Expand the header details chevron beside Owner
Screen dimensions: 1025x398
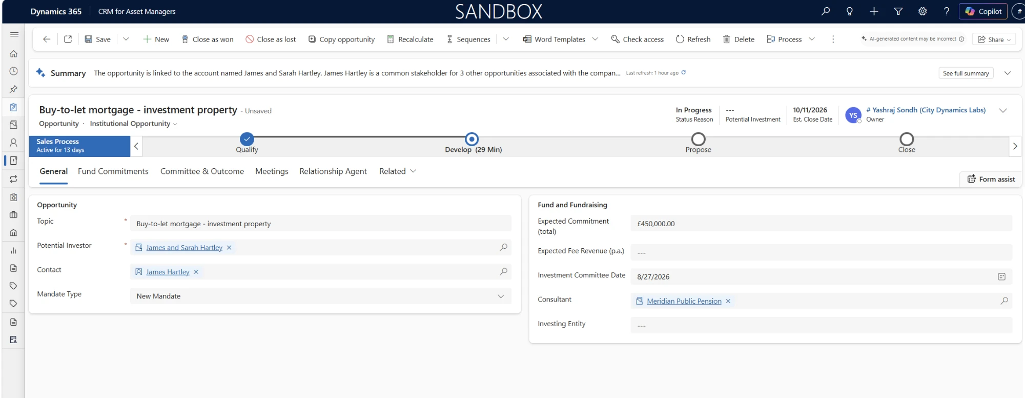click(x=1003, y=110)
